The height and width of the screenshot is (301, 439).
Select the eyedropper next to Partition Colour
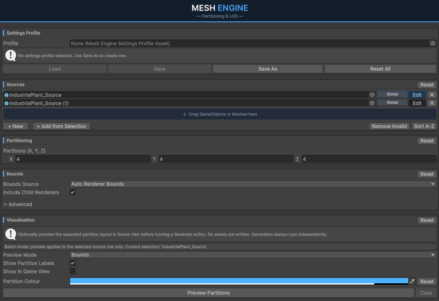click(x=412, y=281)
